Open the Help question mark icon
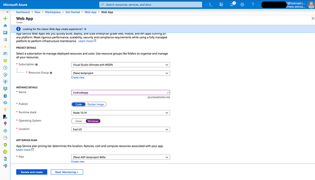315x180 pixels. [253, 4]
